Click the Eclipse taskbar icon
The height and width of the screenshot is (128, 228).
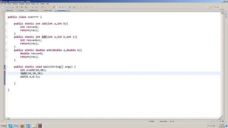(x=40, y=126)
